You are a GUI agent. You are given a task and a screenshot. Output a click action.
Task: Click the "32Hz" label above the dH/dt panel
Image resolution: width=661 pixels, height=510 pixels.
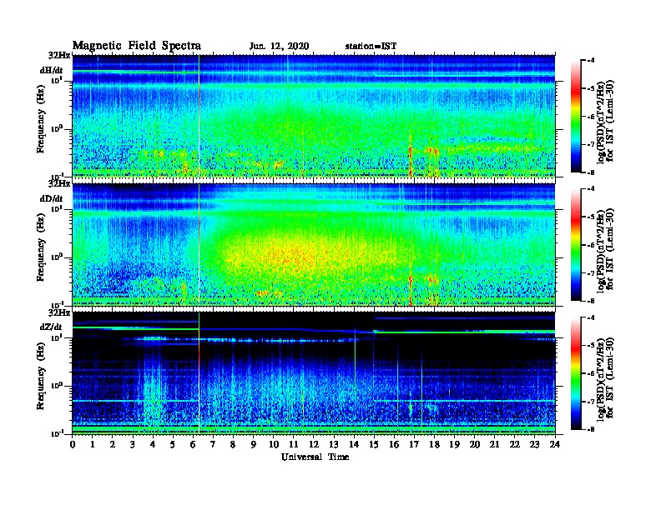(59, 56)
